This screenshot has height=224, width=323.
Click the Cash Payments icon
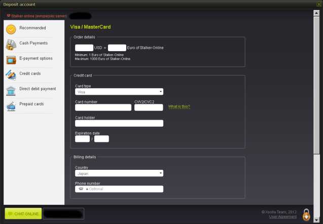click(x=11, y=45)
